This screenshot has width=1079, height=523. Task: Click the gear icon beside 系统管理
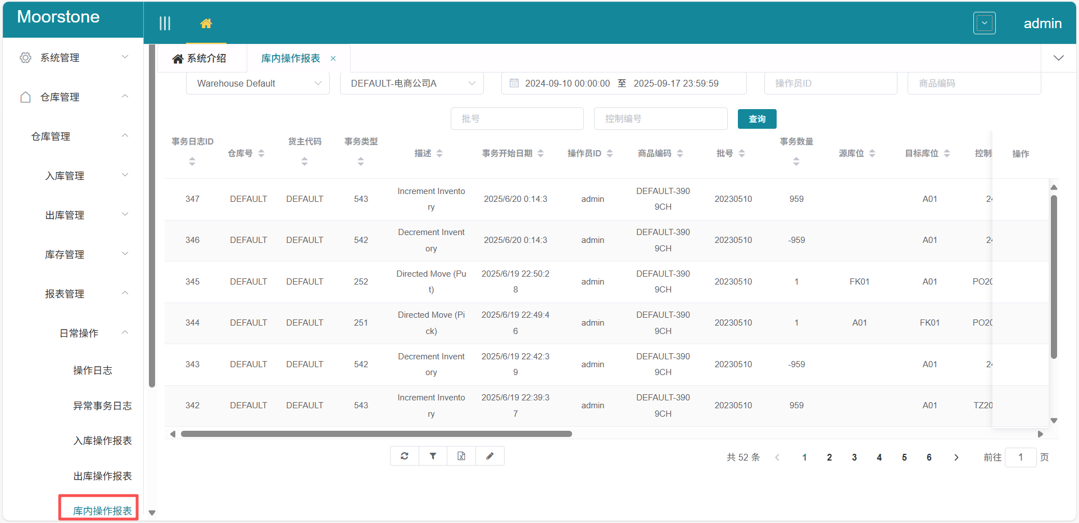[25, 57]
